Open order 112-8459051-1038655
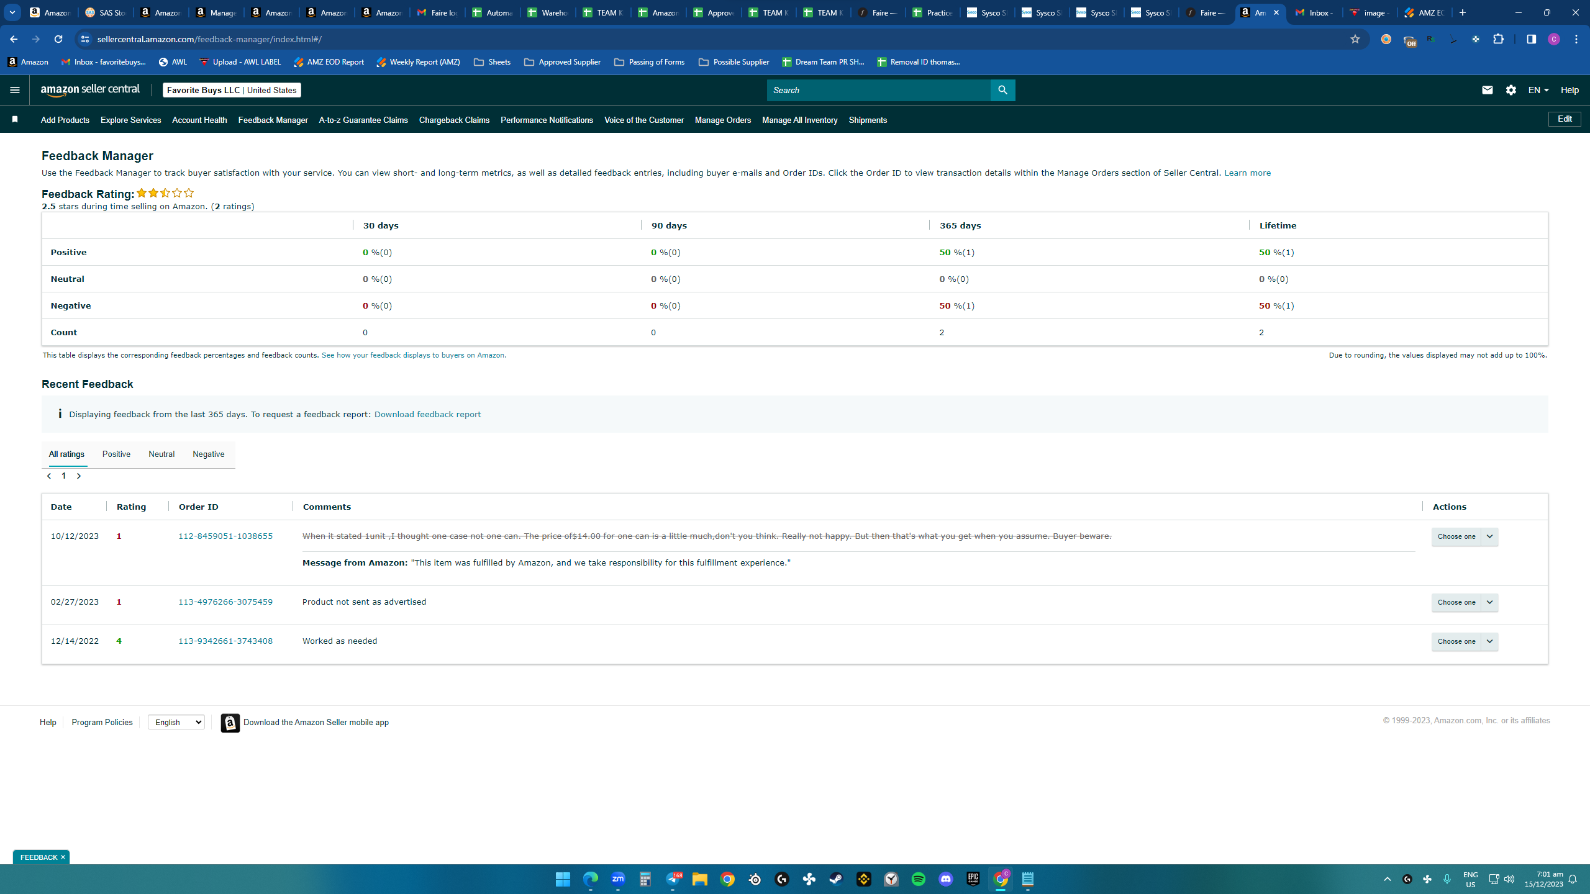 coord(225,536)
